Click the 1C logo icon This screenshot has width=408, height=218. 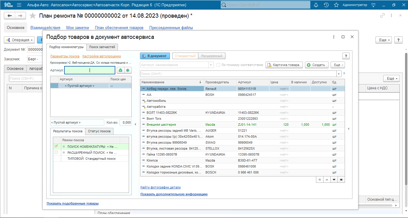[8, 5]
